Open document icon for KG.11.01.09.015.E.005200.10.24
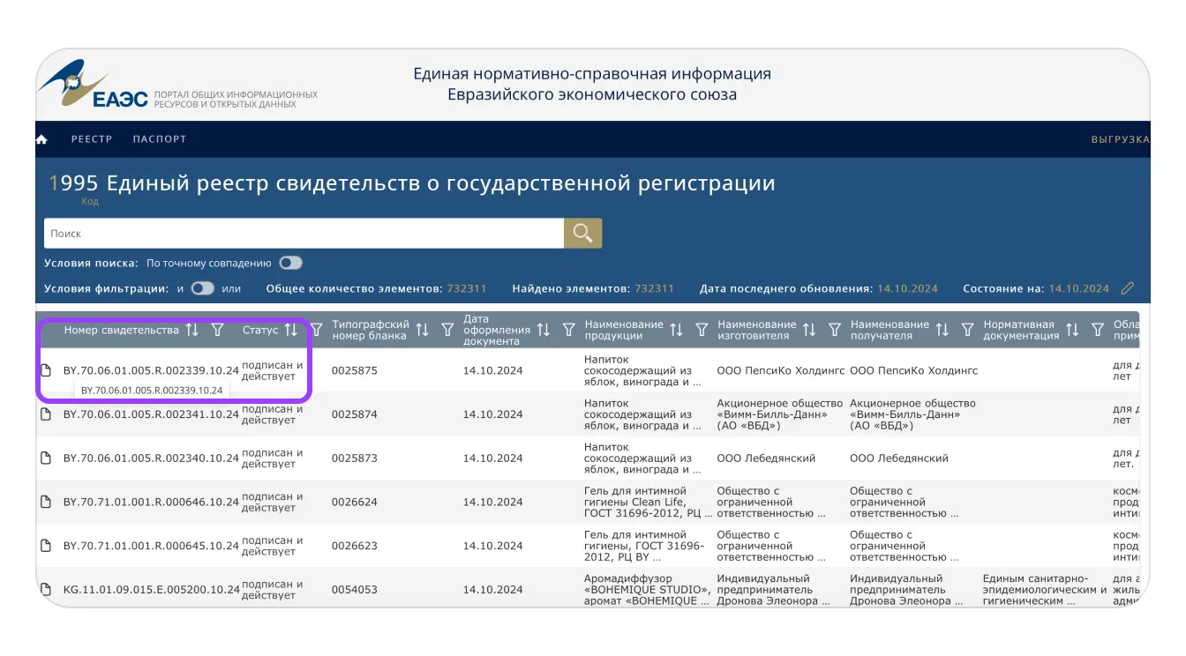Image resolution: width=1186 pixels, height=656 pixels. (46, 589)
